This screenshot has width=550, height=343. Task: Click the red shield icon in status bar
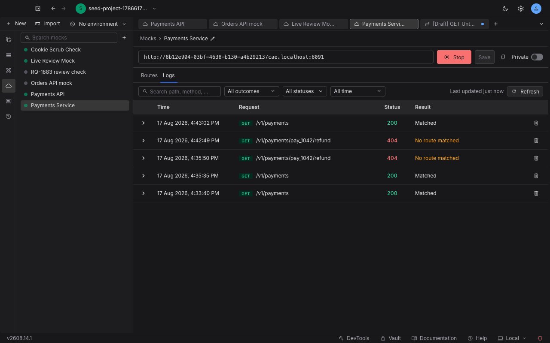(540, 338)
